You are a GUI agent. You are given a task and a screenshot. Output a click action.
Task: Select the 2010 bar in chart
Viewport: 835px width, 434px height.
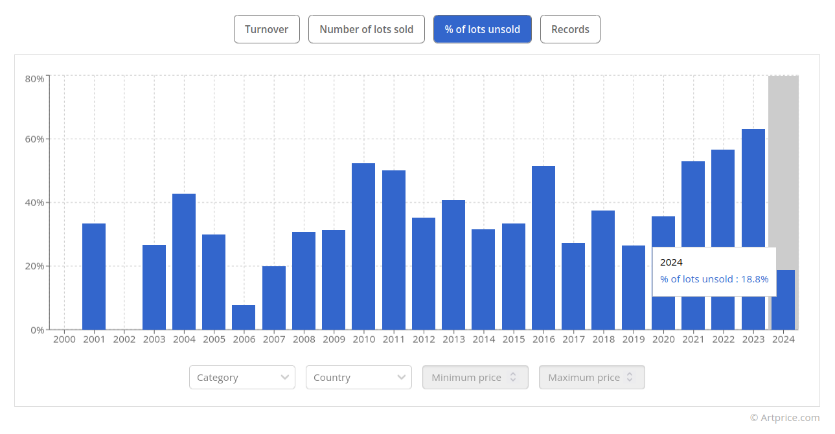pyautogui.click(x=363, y=246)
